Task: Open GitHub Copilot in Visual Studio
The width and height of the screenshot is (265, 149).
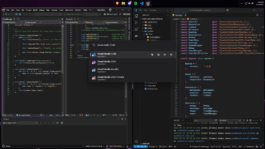Action: pyautogui.click(x=111, y=14)
